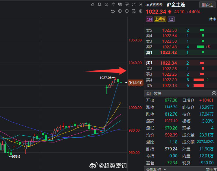This screenshot has width=217, height=171.
Task: Click the 上期所 exchange tag
Action: [160, 19]
